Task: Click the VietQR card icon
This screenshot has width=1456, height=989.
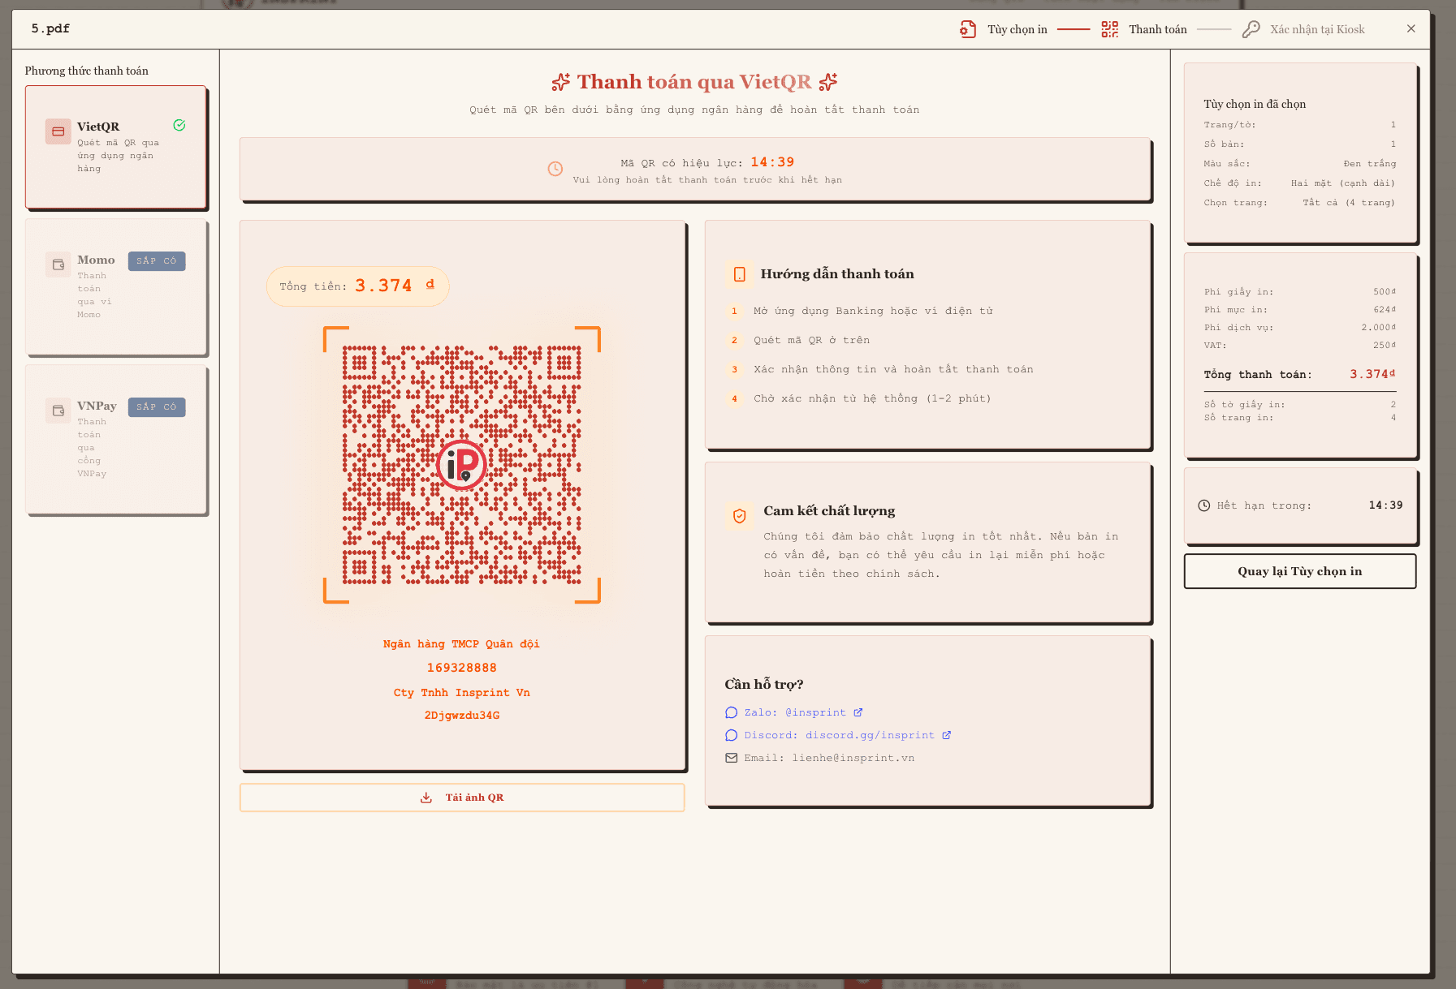Action: click(x=58, y=131)
